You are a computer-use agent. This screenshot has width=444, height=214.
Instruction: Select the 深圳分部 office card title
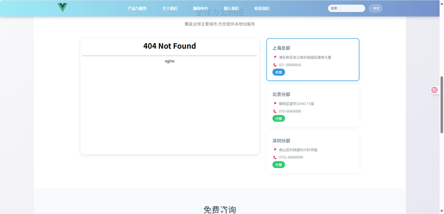[281, 140]
